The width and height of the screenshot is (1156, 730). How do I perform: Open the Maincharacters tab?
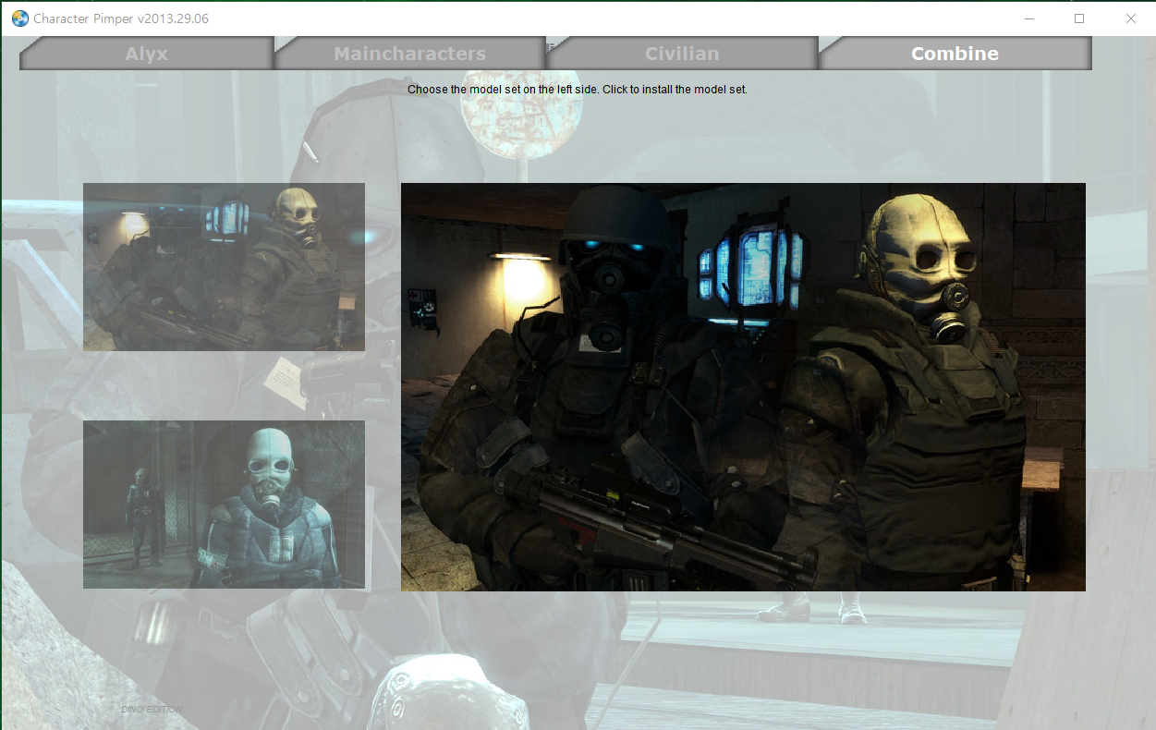tap(410, 54)
